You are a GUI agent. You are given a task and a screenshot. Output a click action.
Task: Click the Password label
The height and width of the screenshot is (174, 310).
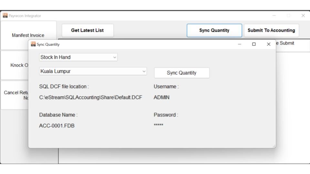tap(166, 115)
